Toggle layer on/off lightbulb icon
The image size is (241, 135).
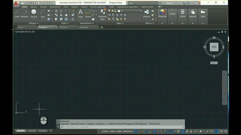pyautogui.click(x=109, y=11)
